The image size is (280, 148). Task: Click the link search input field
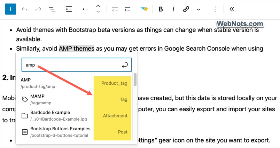(x=77, y=65)
